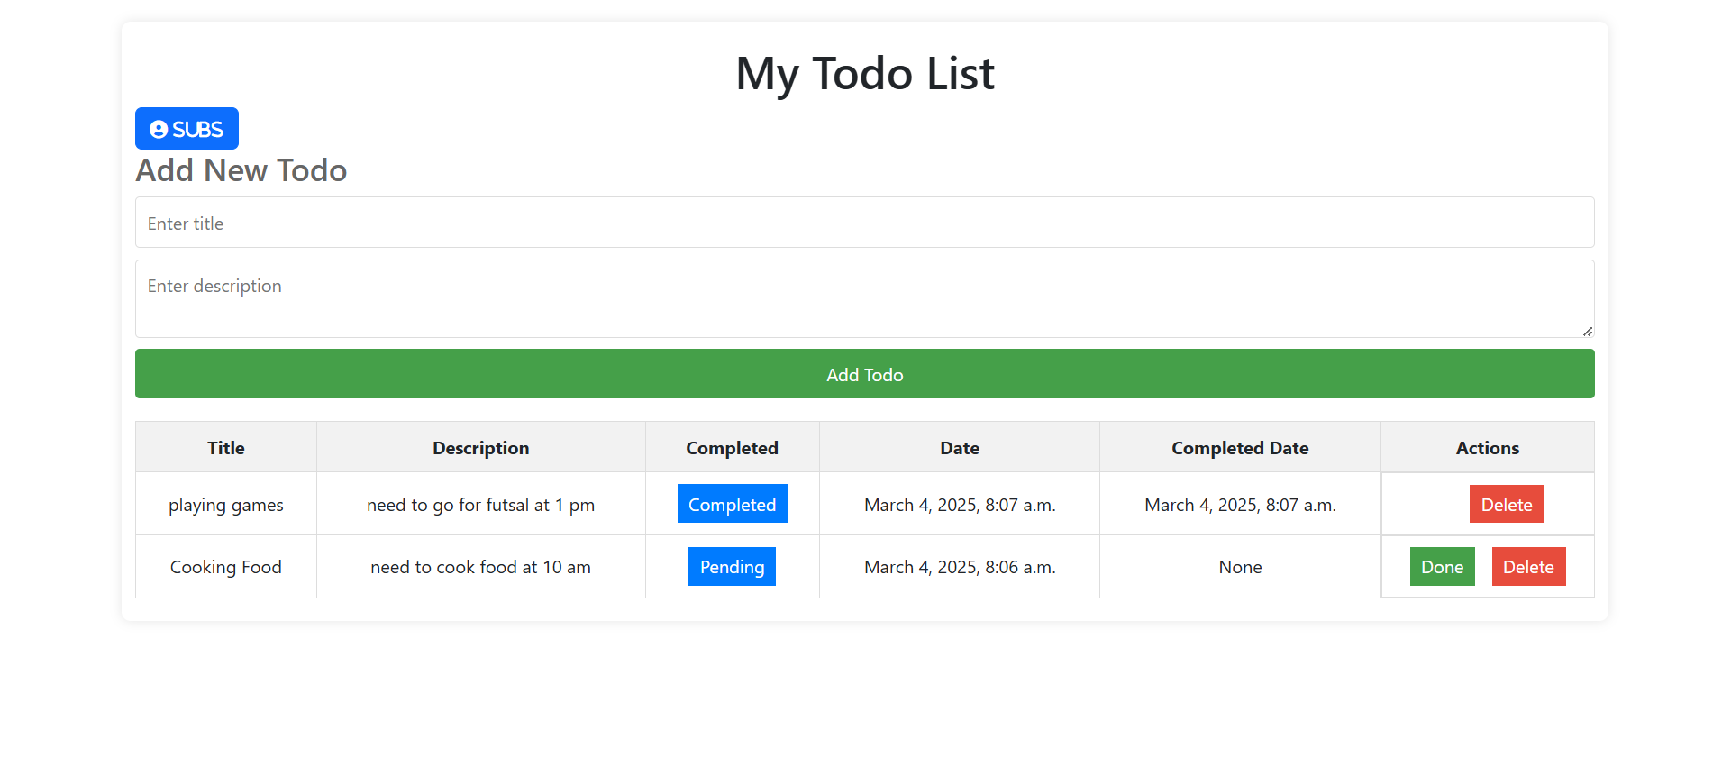The width and height of the screenshot is (1722, 776).
Task: Delete the playing games todo
Action: tap(1506, 505)
